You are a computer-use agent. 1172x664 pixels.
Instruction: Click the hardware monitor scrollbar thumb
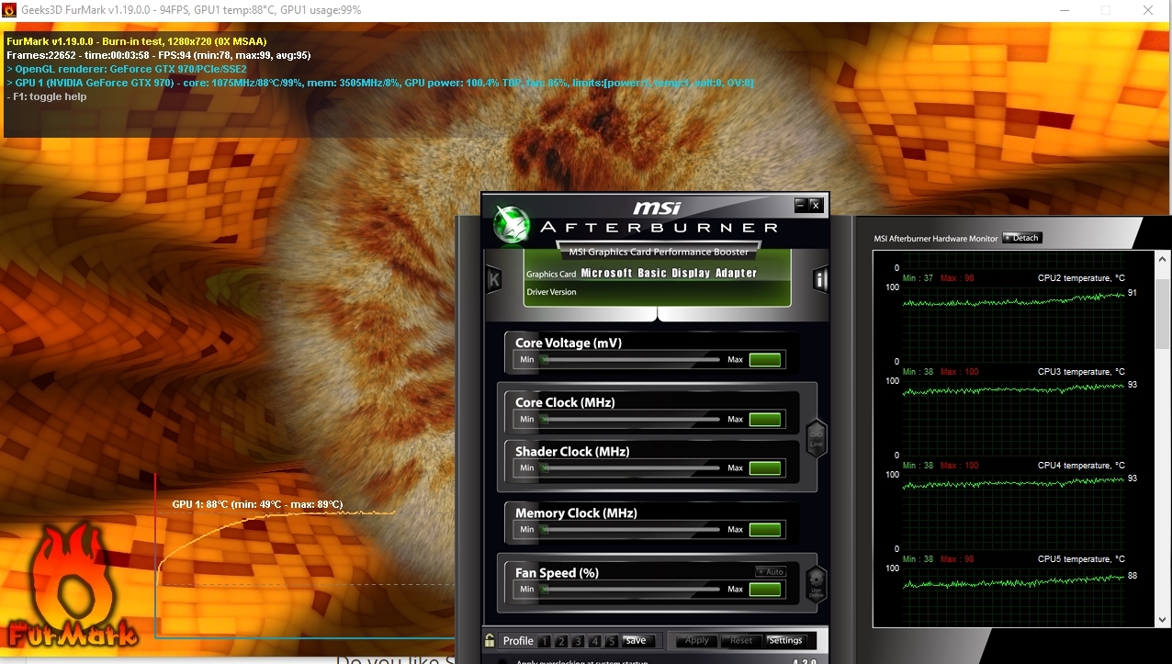click(x=1163, y=312)
